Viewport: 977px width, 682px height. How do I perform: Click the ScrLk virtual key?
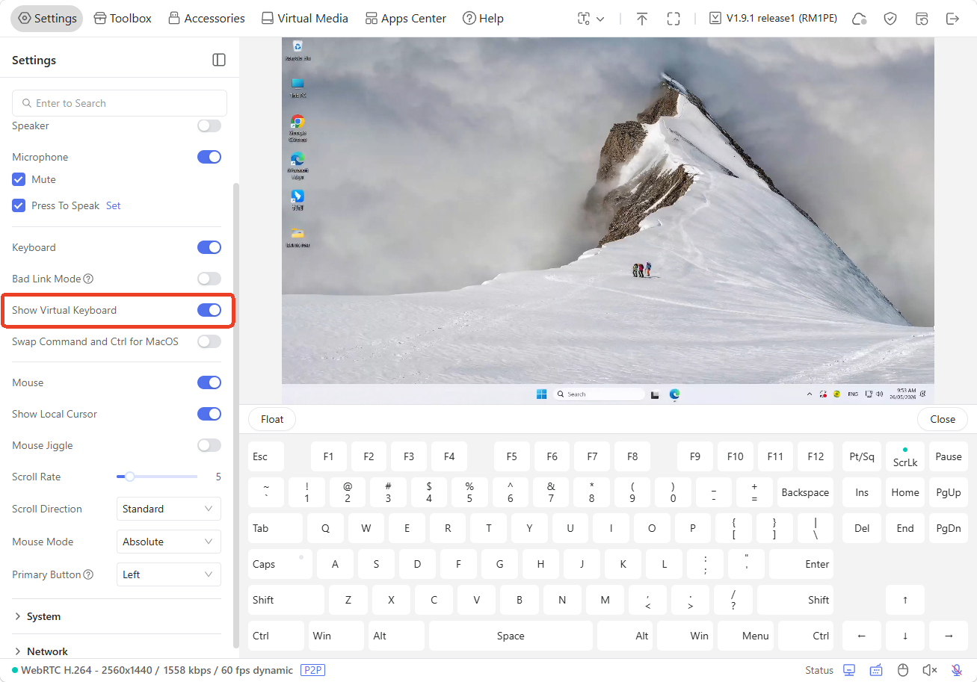905,456
